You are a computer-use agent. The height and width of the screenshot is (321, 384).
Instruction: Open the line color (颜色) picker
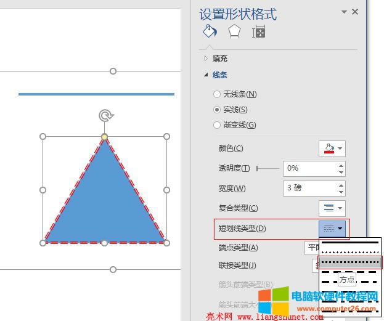click(x=332, y=148)
